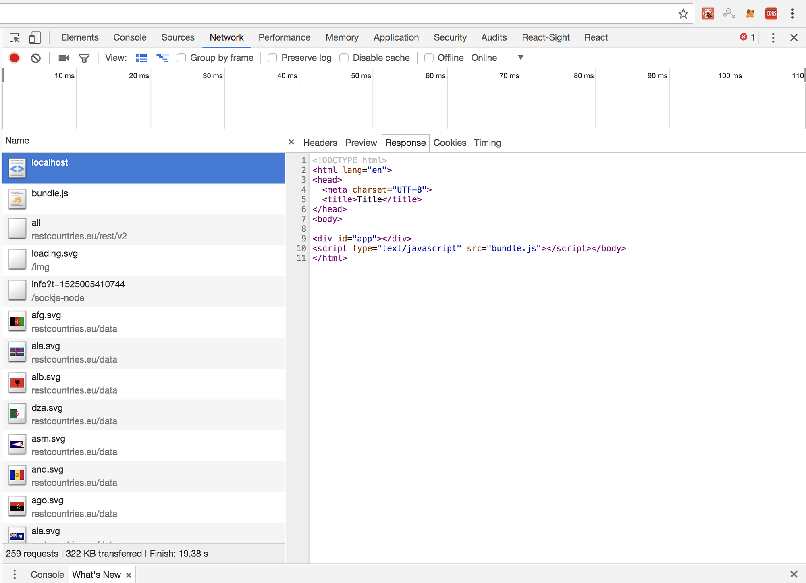The height and width of the screenshot is (583, 806).
Task: Open the React DevTools extension icon
Action: (x=708, y=13)
